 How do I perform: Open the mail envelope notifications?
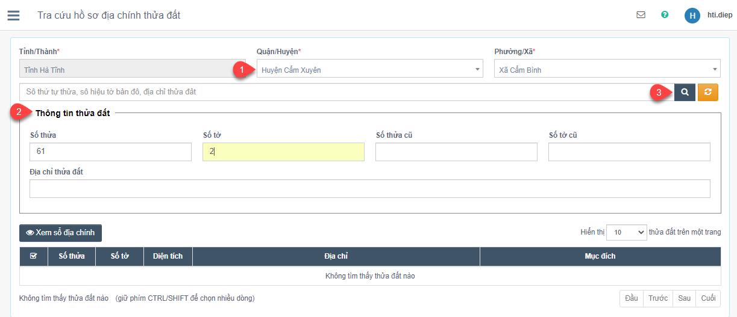(x=641, y=15)
